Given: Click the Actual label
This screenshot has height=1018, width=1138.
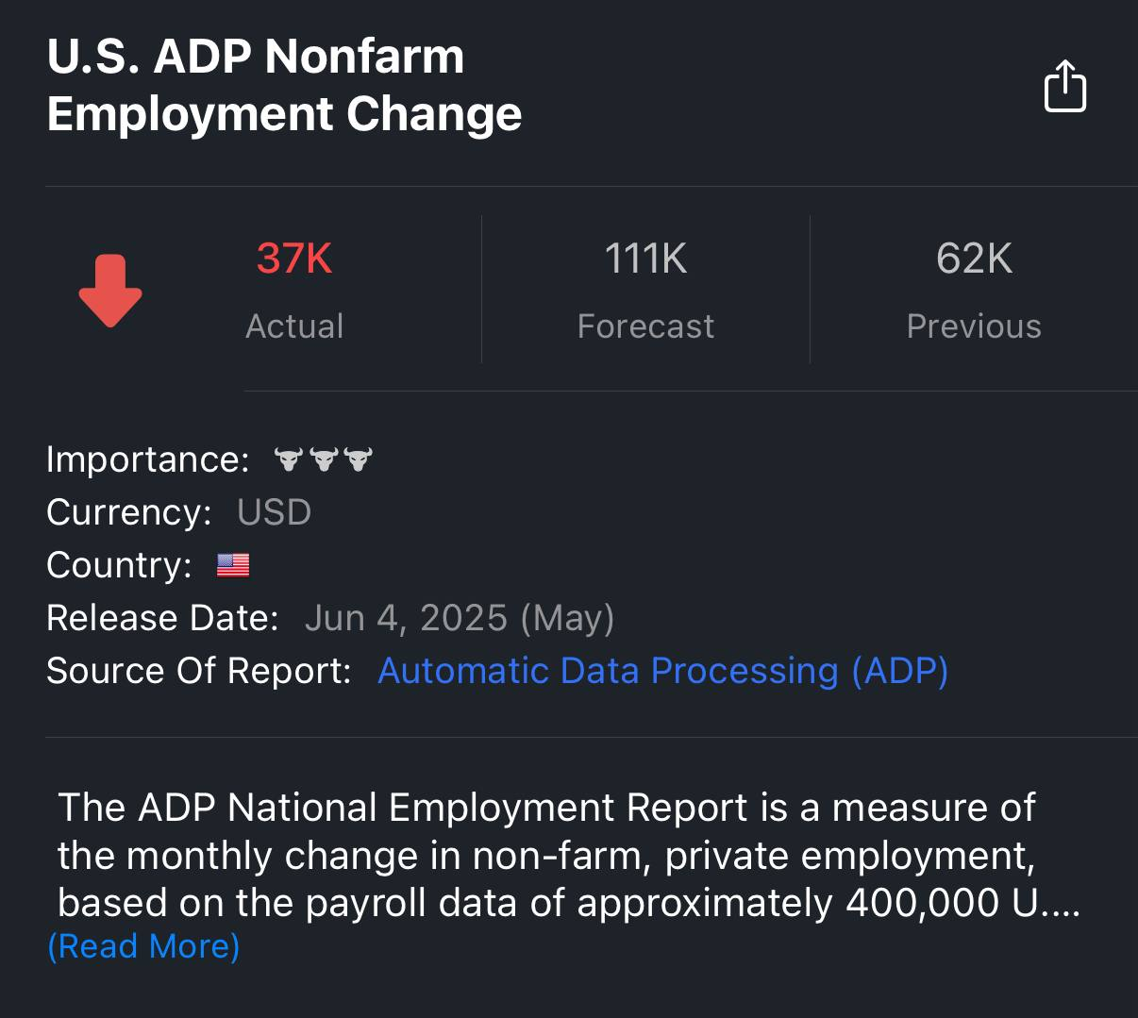Looking at the screenshot, I should (x=294, y=326).
